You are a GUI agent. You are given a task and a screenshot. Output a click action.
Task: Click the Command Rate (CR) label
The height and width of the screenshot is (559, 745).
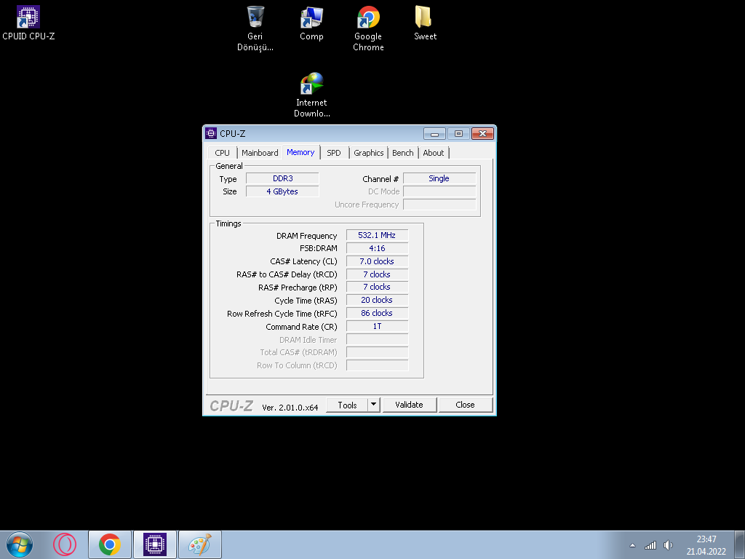301,327
